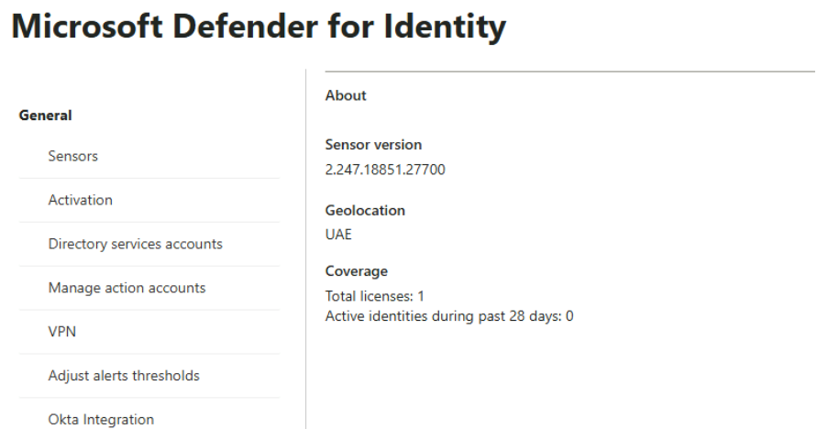This screenshot has height=429, width=817.
Task: Click the Microsoft Defender for Identity title
Action: [x=259, y=27]
